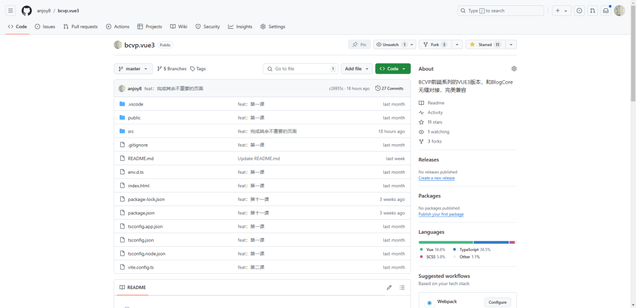The width and height of the screenshot is (636, 308).
Task: Open the tsconfig.app.json file
Action: tap(145, 226)
